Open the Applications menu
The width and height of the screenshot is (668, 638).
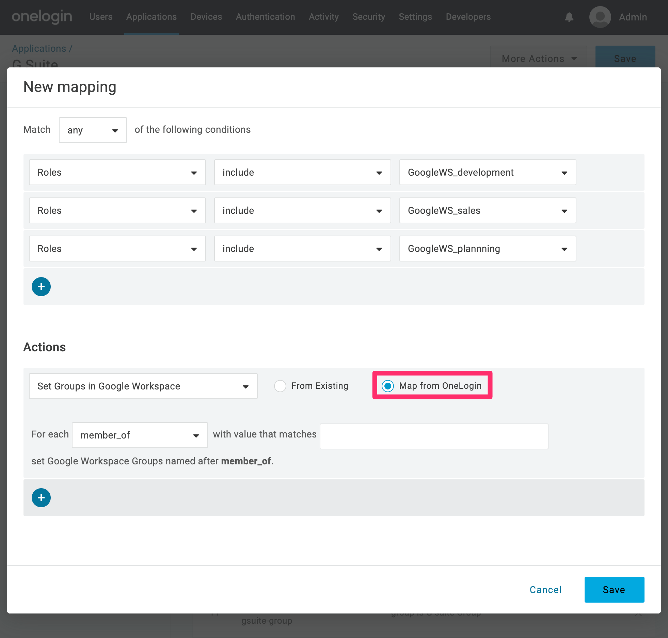coord(152,17)
